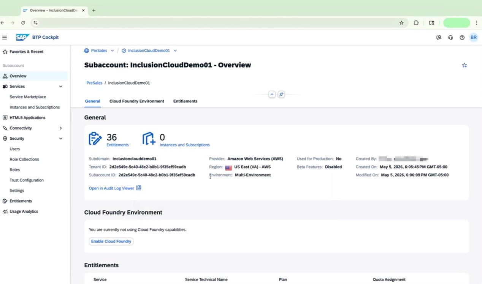
Task: Reload the page in the browser
Action: 23,23
